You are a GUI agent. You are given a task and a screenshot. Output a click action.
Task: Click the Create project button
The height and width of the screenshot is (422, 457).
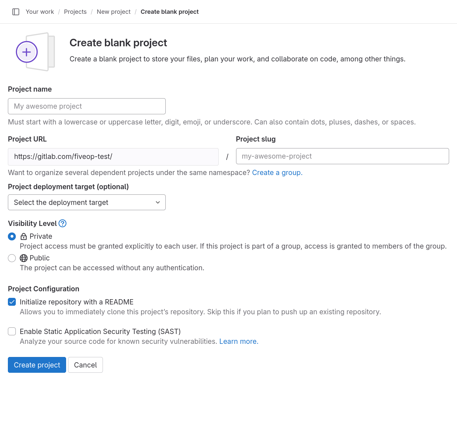pyautogui.click(x=36, y=365)
